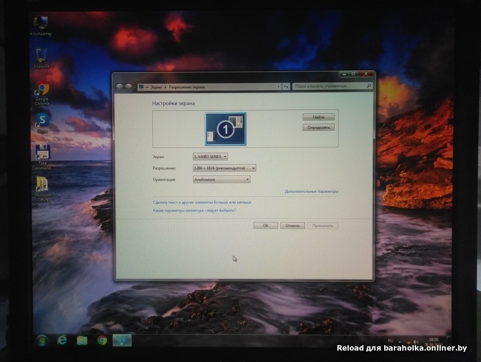Launch Chrome from the taskbar
Image resolution: width=481 pixels, height=362 pixels.
(102, 340)
